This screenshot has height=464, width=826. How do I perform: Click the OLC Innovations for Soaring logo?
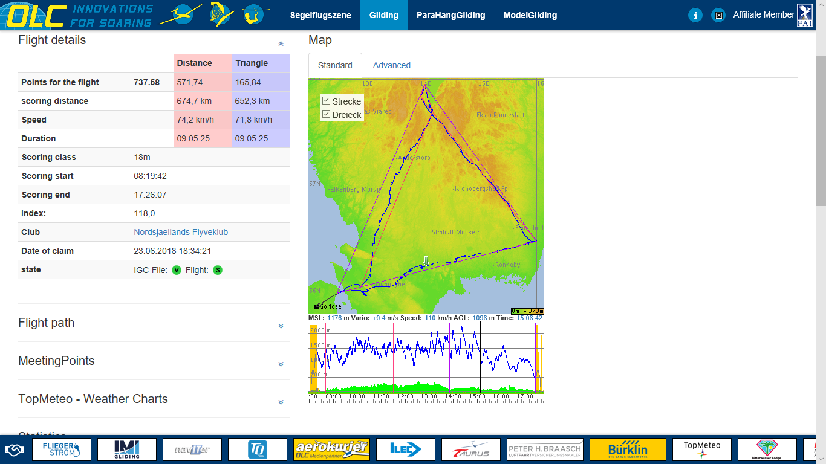[79, 16]
